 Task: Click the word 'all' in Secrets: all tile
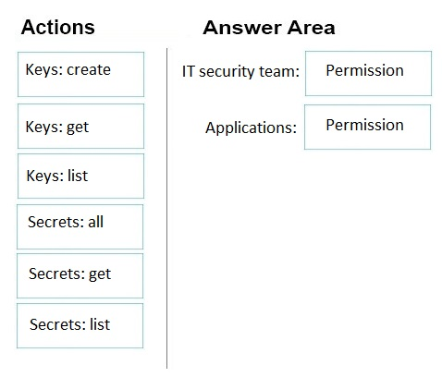[95, 222]
